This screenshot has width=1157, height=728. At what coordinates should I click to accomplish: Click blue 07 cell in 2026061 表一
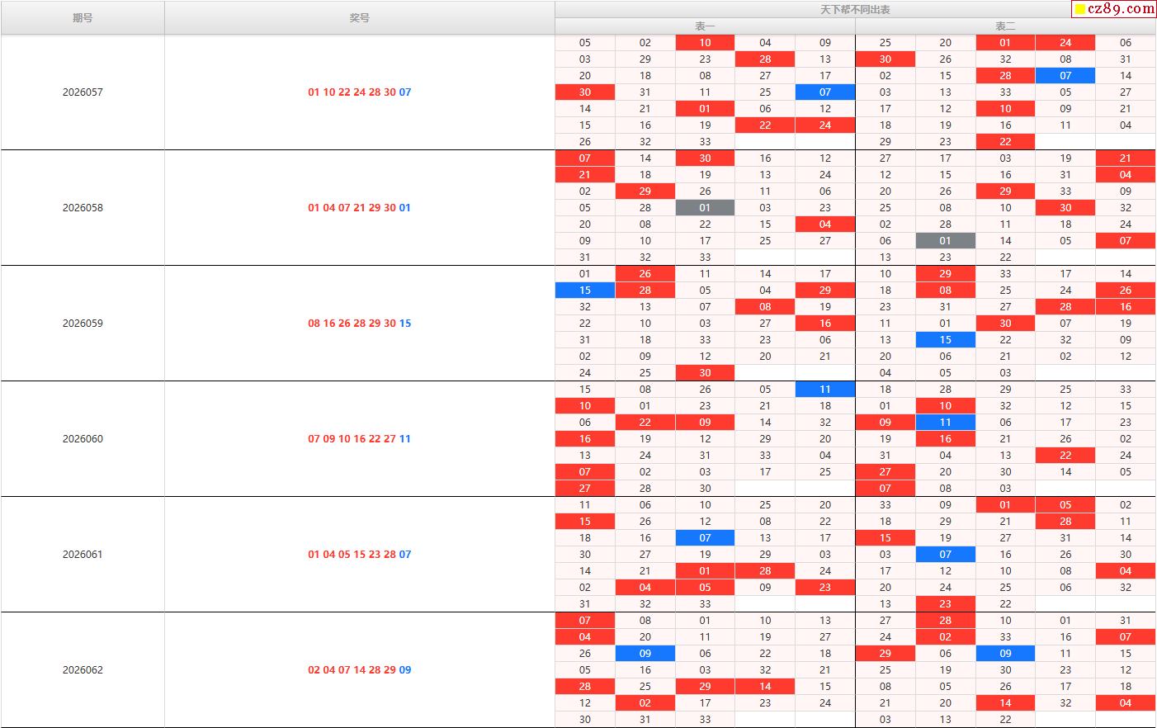705,538
